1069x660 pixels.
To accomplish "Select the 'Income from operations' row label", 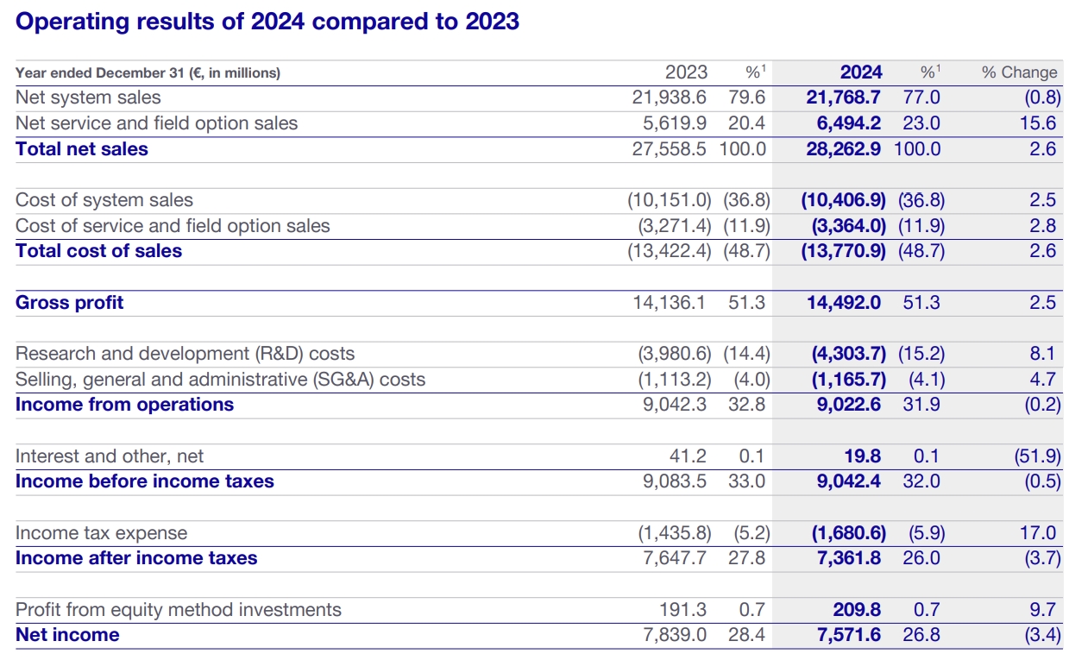I will click(124, 405).
